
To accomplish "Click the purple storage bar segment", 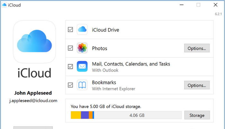I will coord(85,115).
